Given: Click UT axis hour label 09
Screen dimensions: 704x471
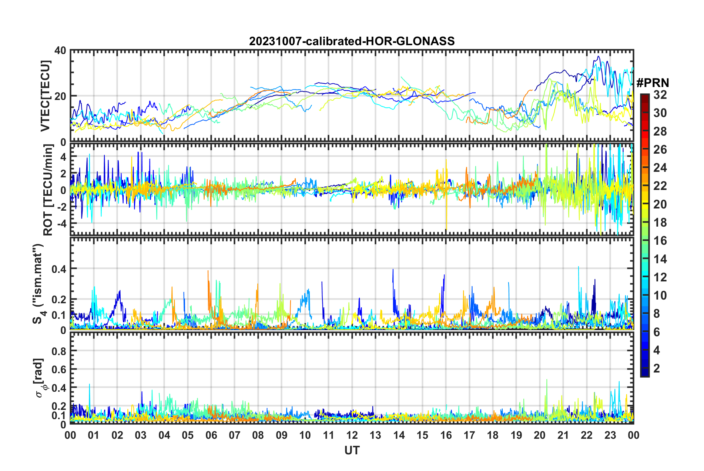Looking at the screenshot, I should 282,435.
